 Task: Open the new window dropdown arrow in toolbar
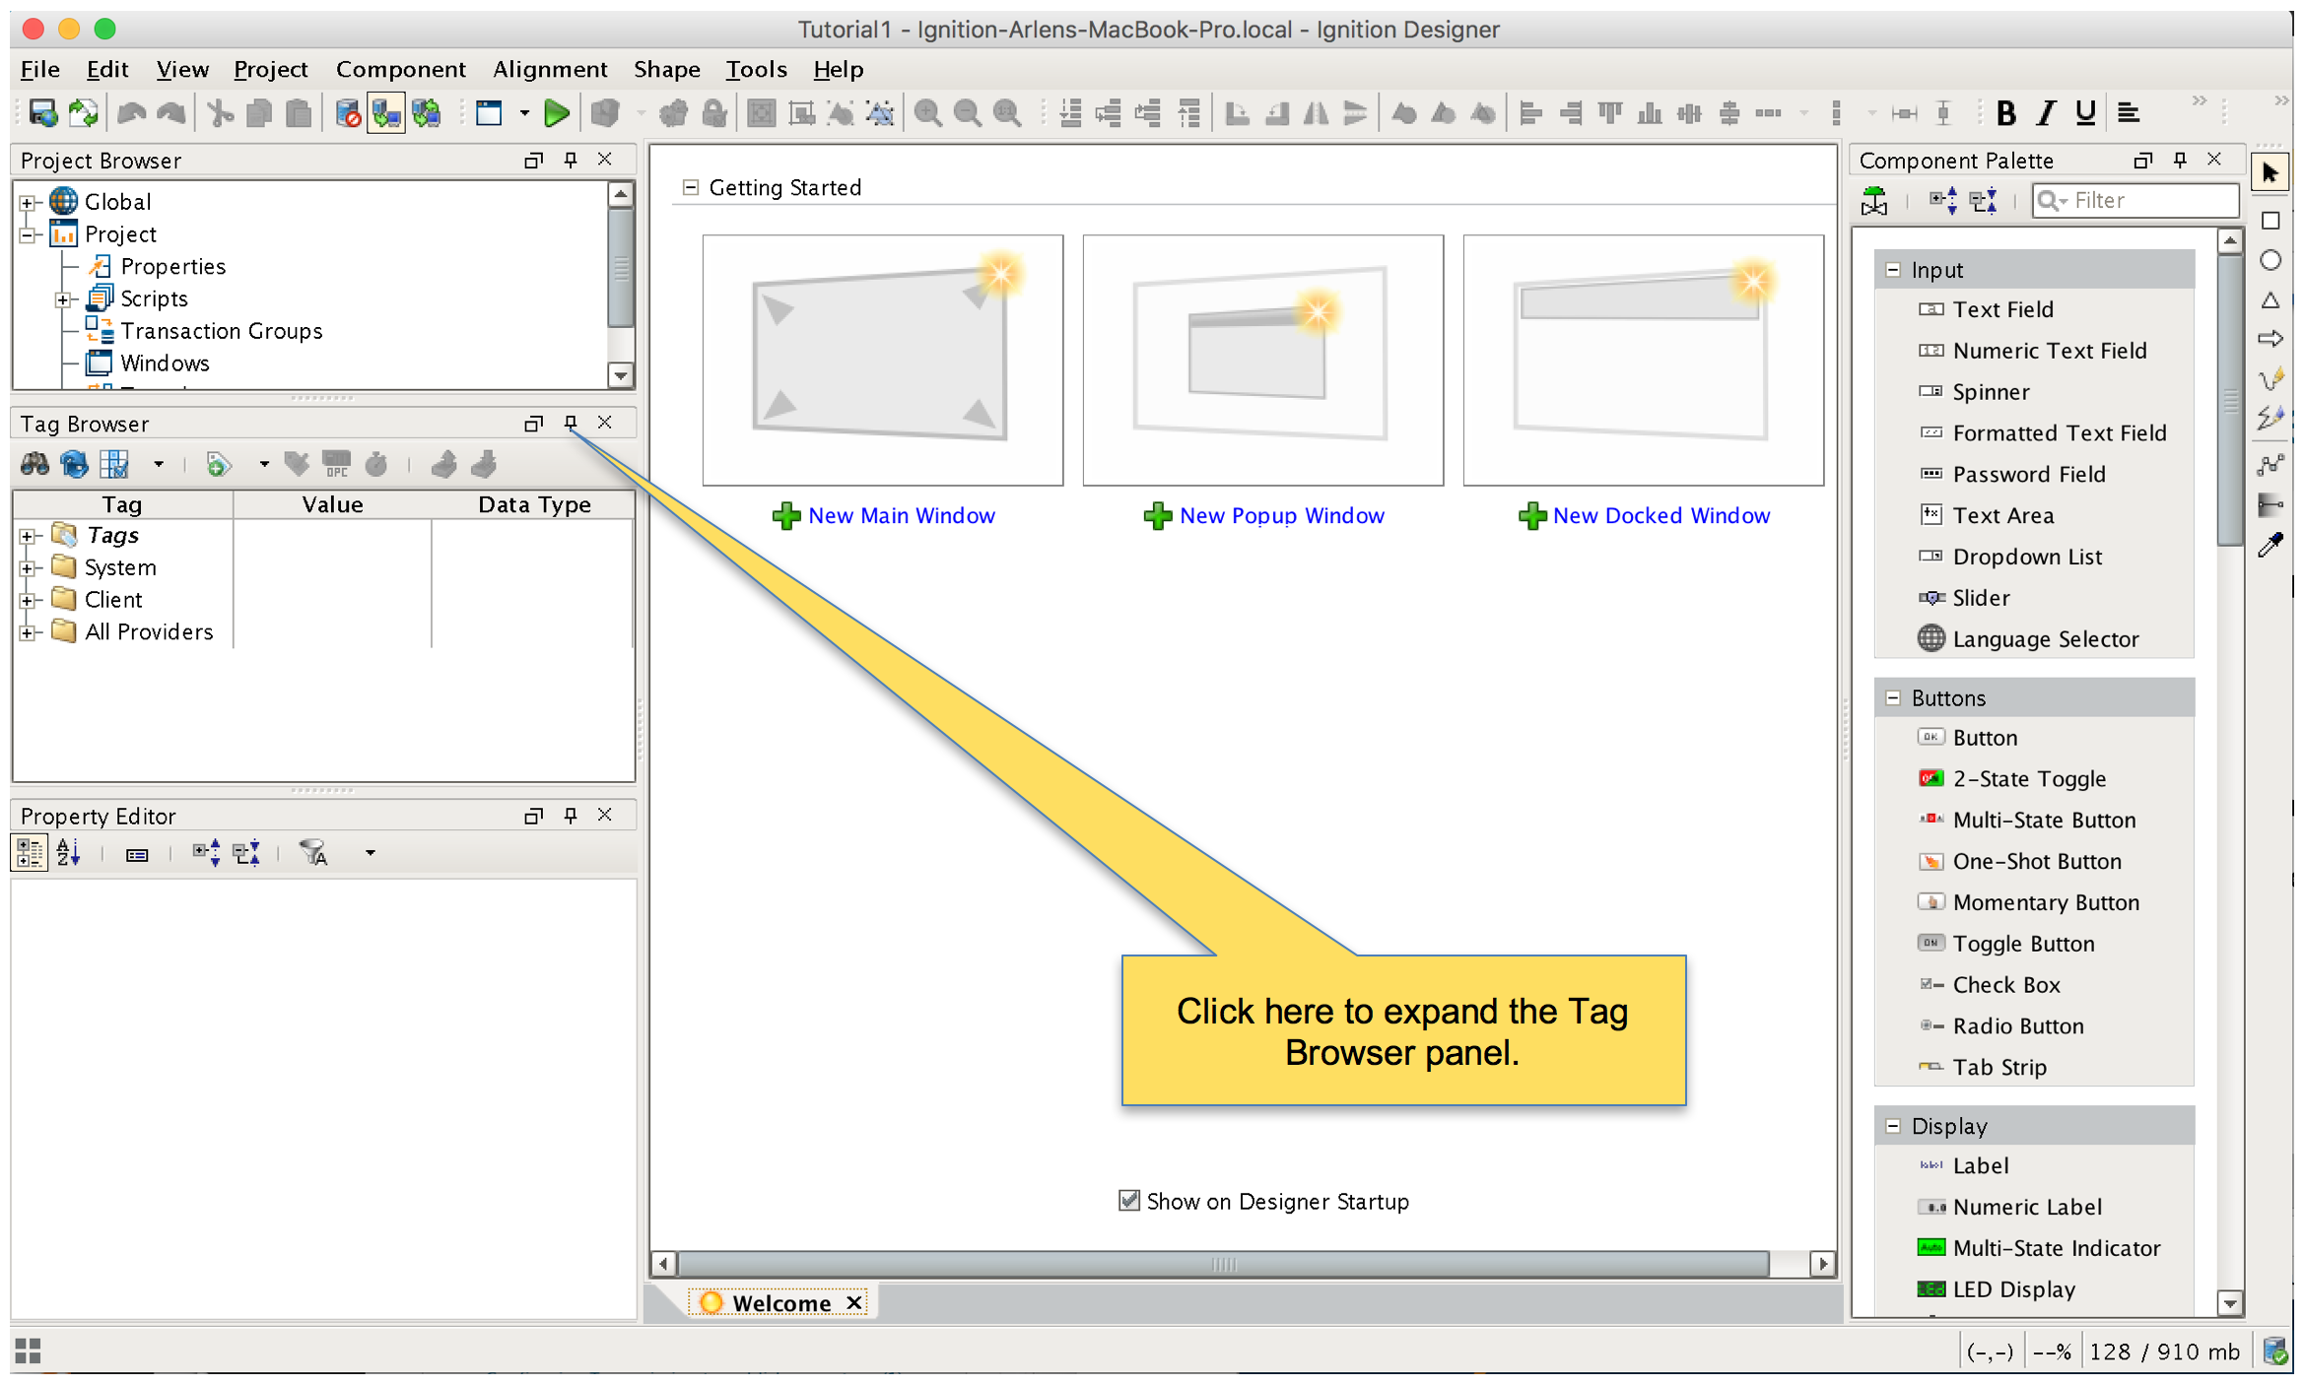coord(524,113)
